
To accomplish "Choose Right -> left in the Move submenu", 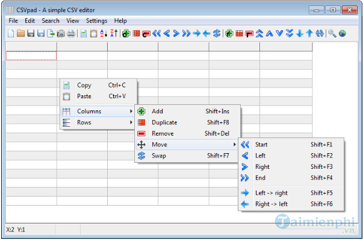I will coord(291,204).
